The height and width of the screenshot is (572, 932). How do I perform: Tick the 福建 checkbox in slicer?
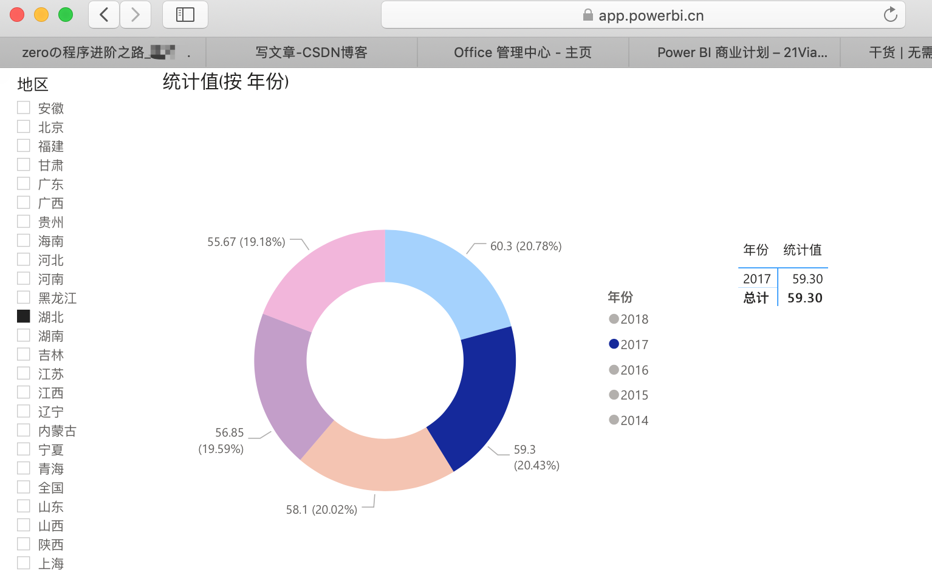click(24, 145)
